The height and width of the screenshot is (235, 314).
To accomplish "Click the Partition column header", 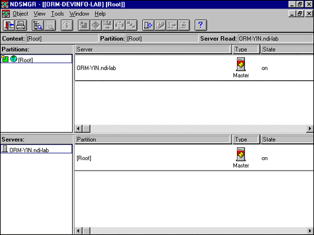I will 153,140.
